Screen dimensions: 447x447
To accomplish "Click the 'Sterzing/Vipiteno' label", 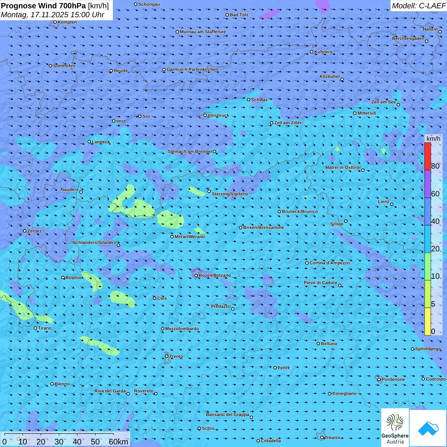I will pyautogui.click(x=230, y=194).
